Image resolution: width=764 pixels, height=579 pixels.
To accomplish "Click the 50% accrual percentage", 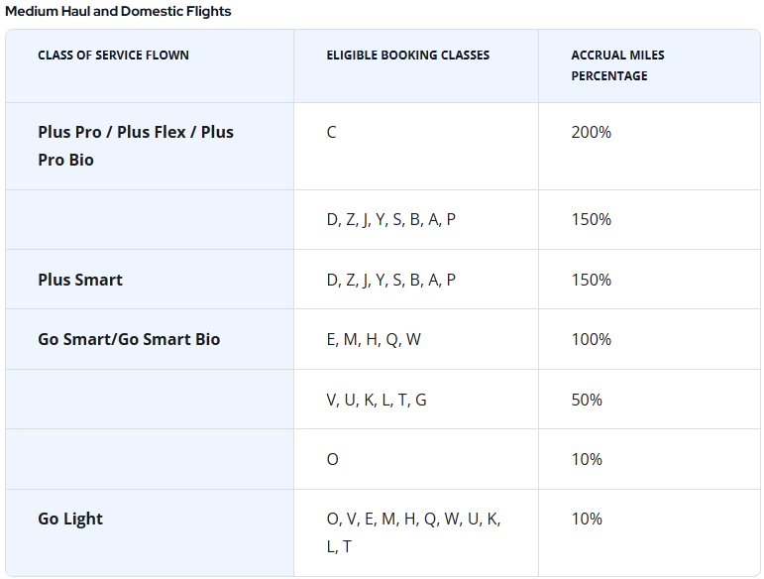I will (587, 400).
